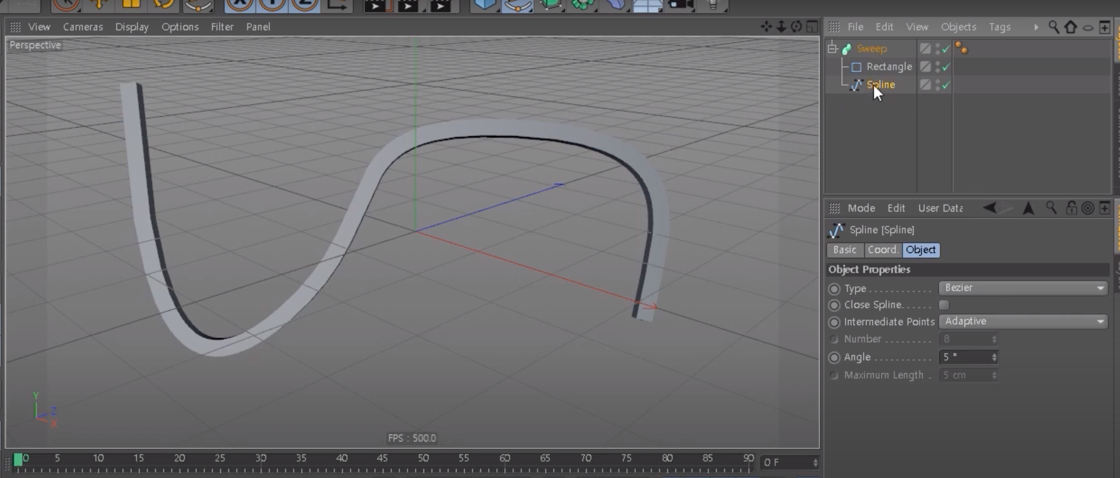Viewport: 1120px width, 478px height.
Task: Click the Spline object icon in tree
Action: (856, 85)
